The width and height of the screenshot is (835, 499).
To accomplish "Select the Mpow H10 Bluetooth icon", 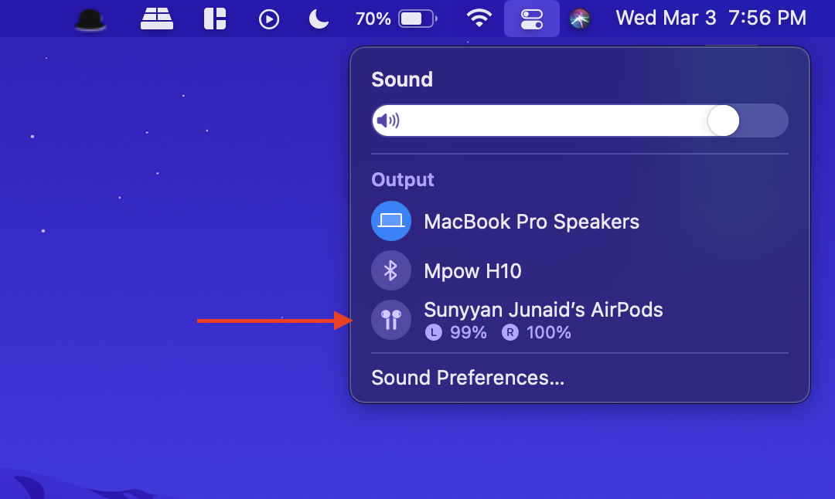I will click(391, 270).
